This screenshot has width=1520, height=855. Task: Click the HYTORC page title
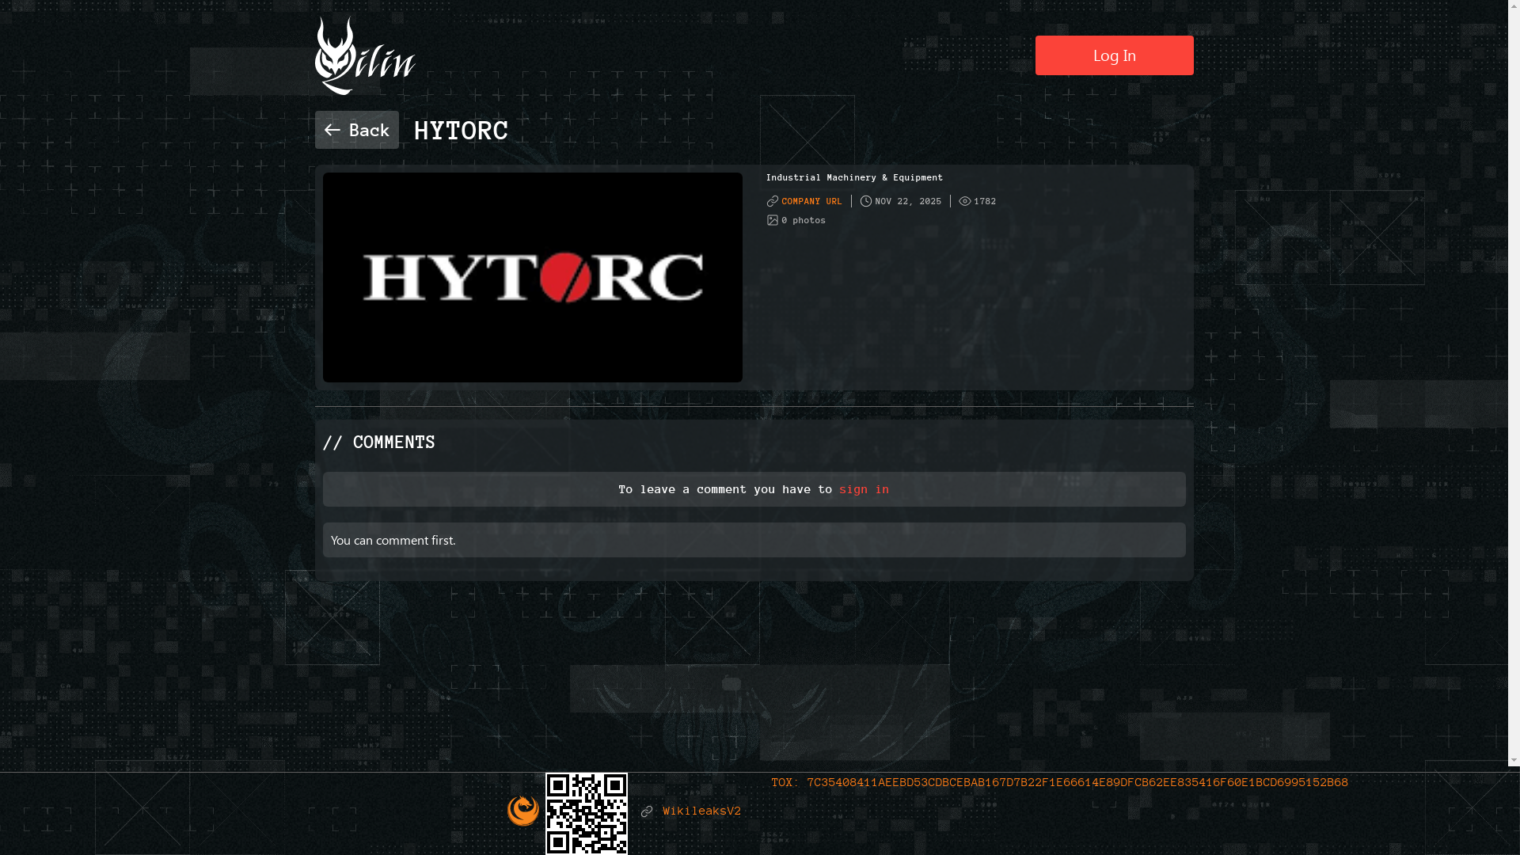point(461,131)
